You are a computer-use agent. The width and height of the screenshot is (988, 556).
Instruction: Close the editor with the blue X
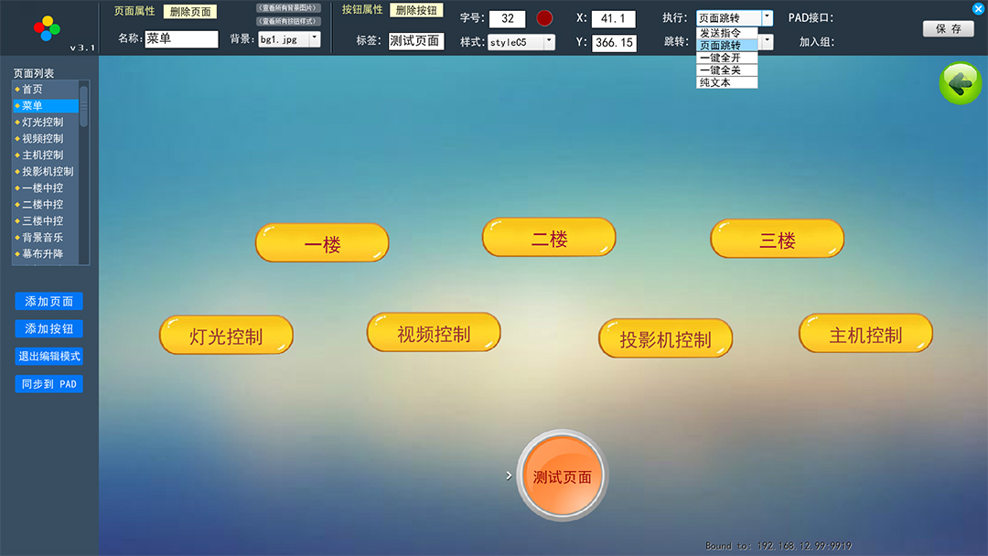978,8
